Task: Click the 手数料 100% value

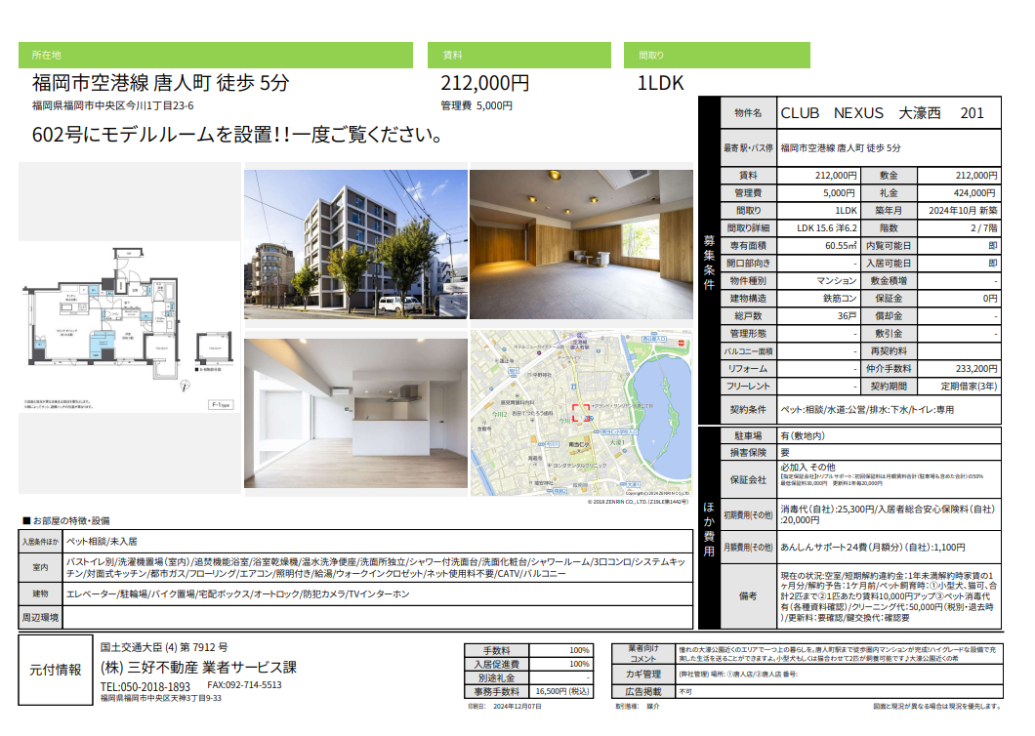Action: (580, 651)
